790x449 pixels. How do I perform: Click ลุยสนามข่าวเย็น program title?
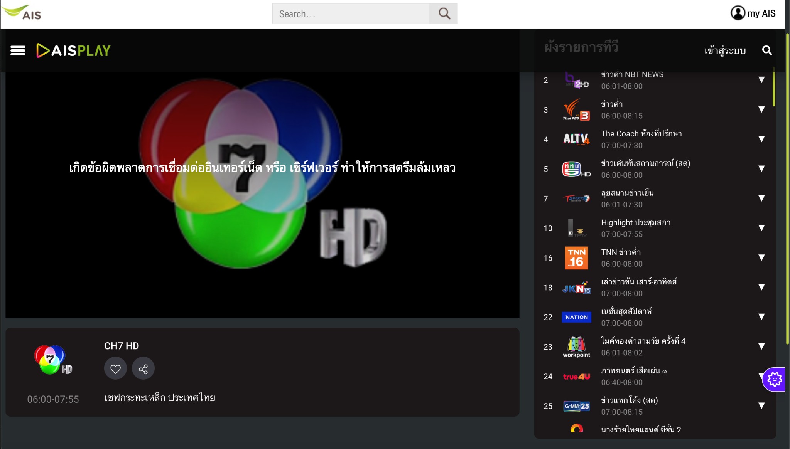click(627, 193)
